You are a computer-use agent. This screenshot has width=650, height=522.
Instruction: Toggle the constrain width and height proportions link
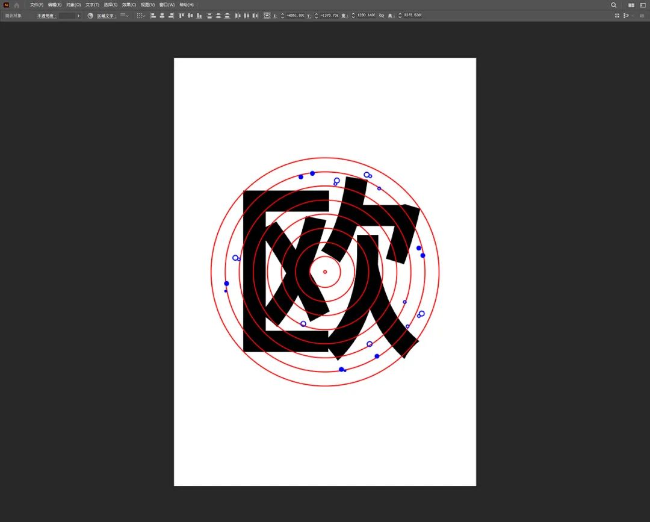point(381,16)
